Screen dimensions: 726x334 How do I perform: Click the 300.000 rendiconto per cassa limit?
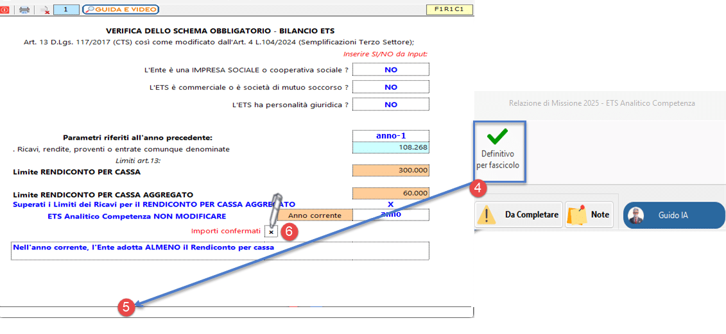coord(391,171)
